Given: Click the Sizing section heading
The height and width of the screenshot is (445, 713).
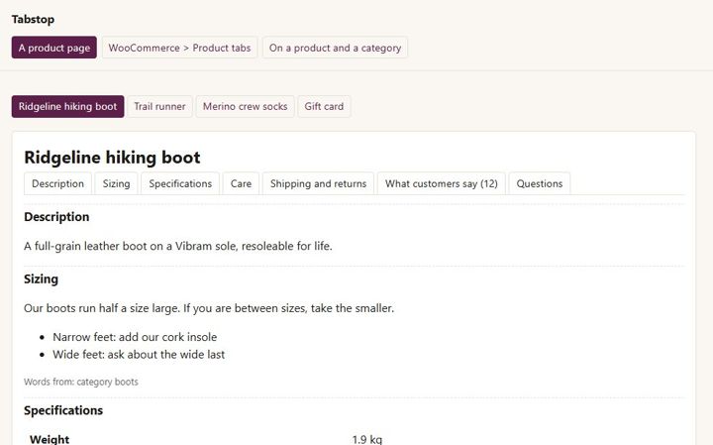Looking at the screenshot, I should [41, 278].
